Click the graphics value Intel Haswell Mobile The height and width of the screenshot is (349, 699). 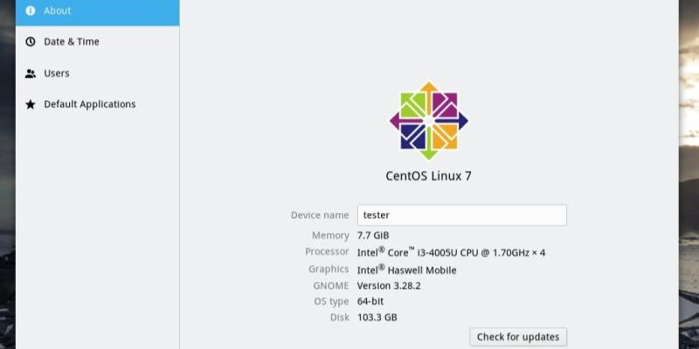406,270
